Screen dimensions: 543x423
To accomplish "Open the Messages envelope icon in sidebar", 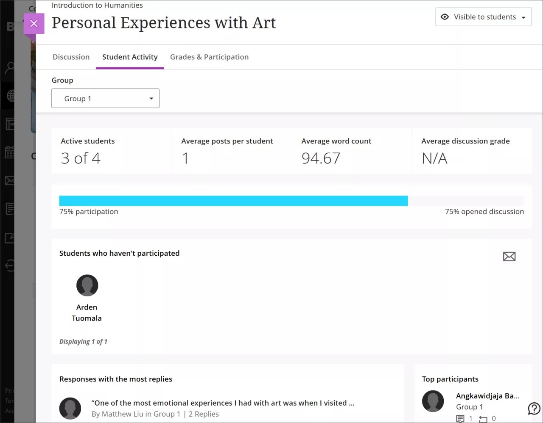I will 9,180.
